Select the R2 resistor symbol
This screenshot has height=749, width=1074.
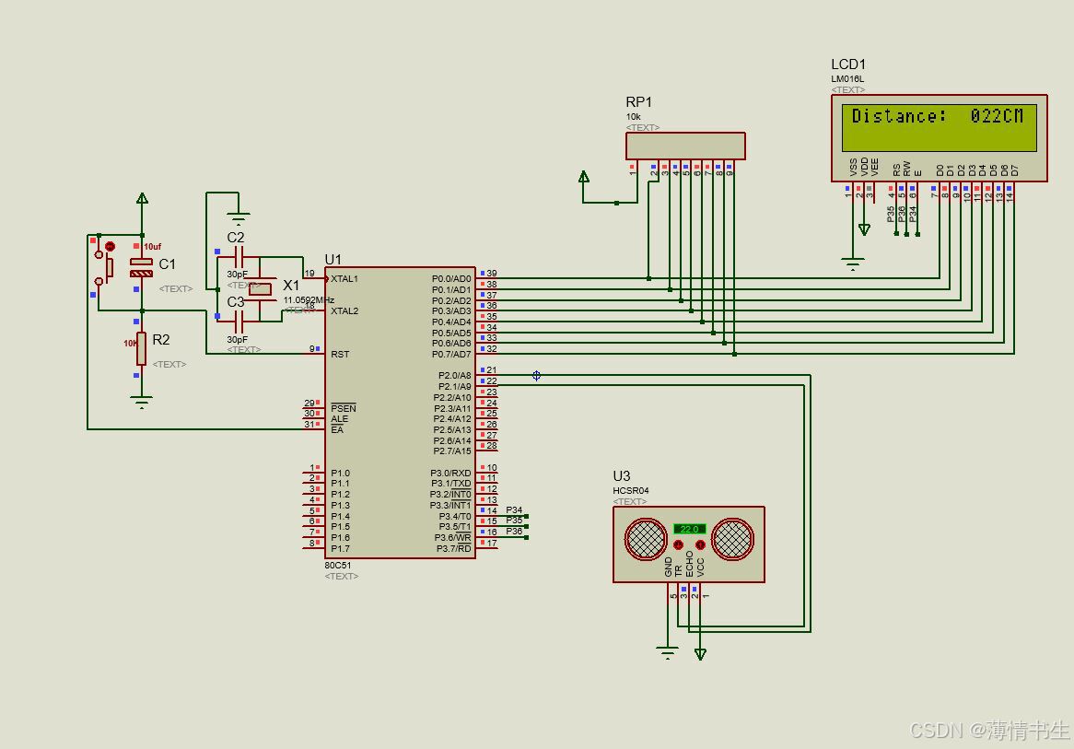141,348
